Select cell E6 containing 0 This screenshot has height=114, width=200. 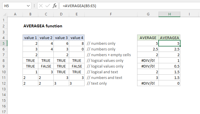click(77, 49)
